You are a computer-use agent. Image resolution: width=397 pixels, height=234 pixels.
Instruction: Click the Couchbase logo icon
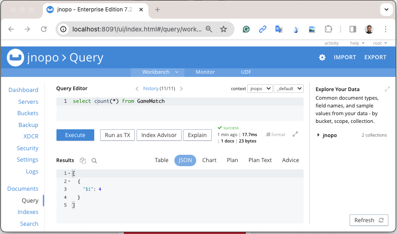pyautogui.click(x=15, y=57)
